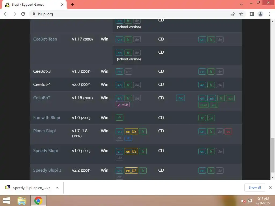Image resolution: width=275 pixels, height=206 pixels.
Task: Open File Explorer from the taskbar
Action: tap(22, 201)
